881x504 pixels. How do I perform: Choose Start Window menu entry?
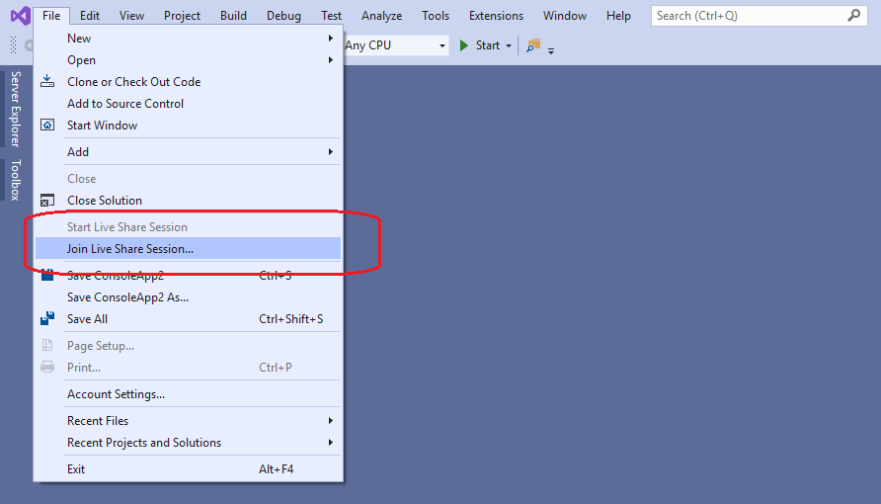189,125
